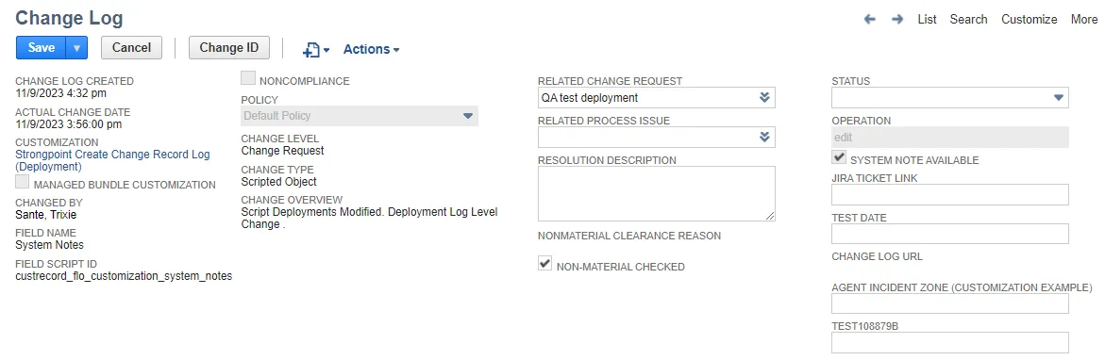Expand Related Process Issue double-chevron
The width and height of the screenshot is (1105, 360).
point(764,137)
